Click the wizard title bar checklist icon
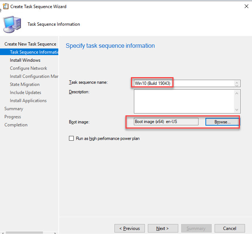 coord(5,6)
